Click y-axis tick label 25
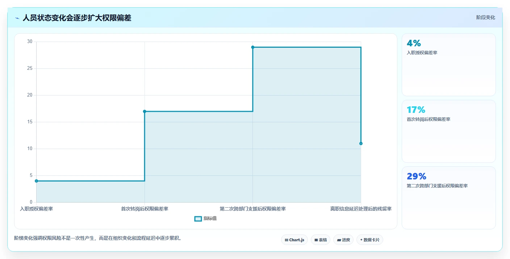 [x=30, y=68]
